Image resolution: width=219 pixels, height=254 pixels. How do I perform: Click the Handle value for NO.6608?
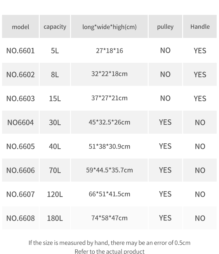tap(200, 218)
